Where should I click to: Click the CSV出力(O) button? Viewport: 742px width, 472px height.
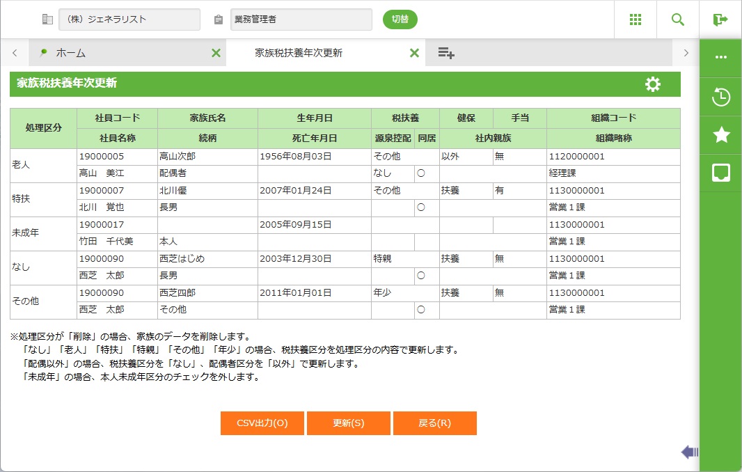tap(262, 423)
